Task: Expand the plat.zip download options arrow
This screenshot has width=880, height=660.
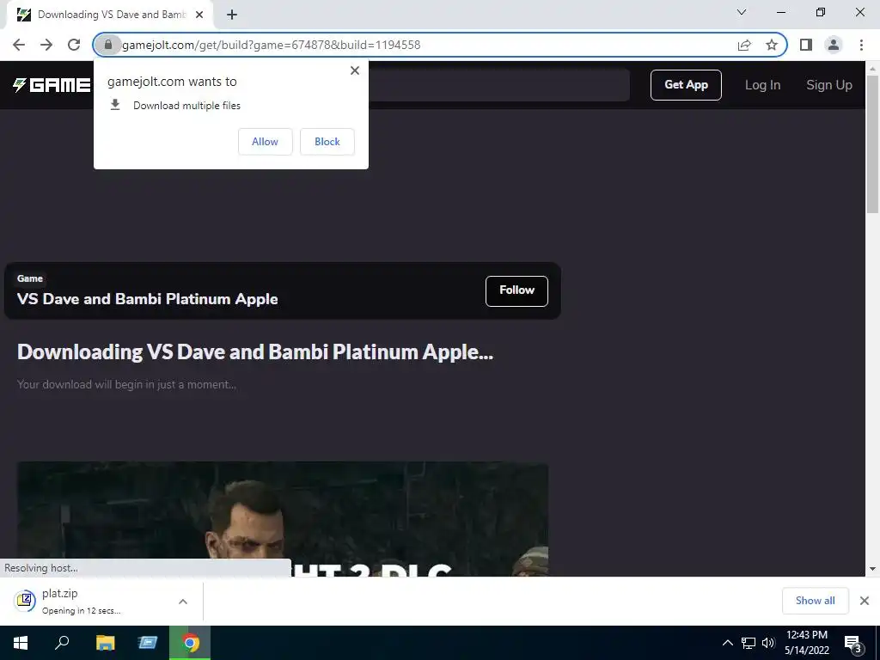Action: point(183,602)
